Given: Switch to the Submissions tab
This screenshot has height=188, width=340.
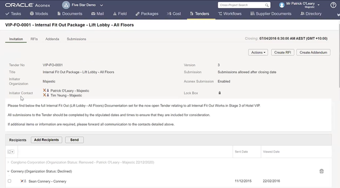Looking at the screenshot, I should pos(76,39).
